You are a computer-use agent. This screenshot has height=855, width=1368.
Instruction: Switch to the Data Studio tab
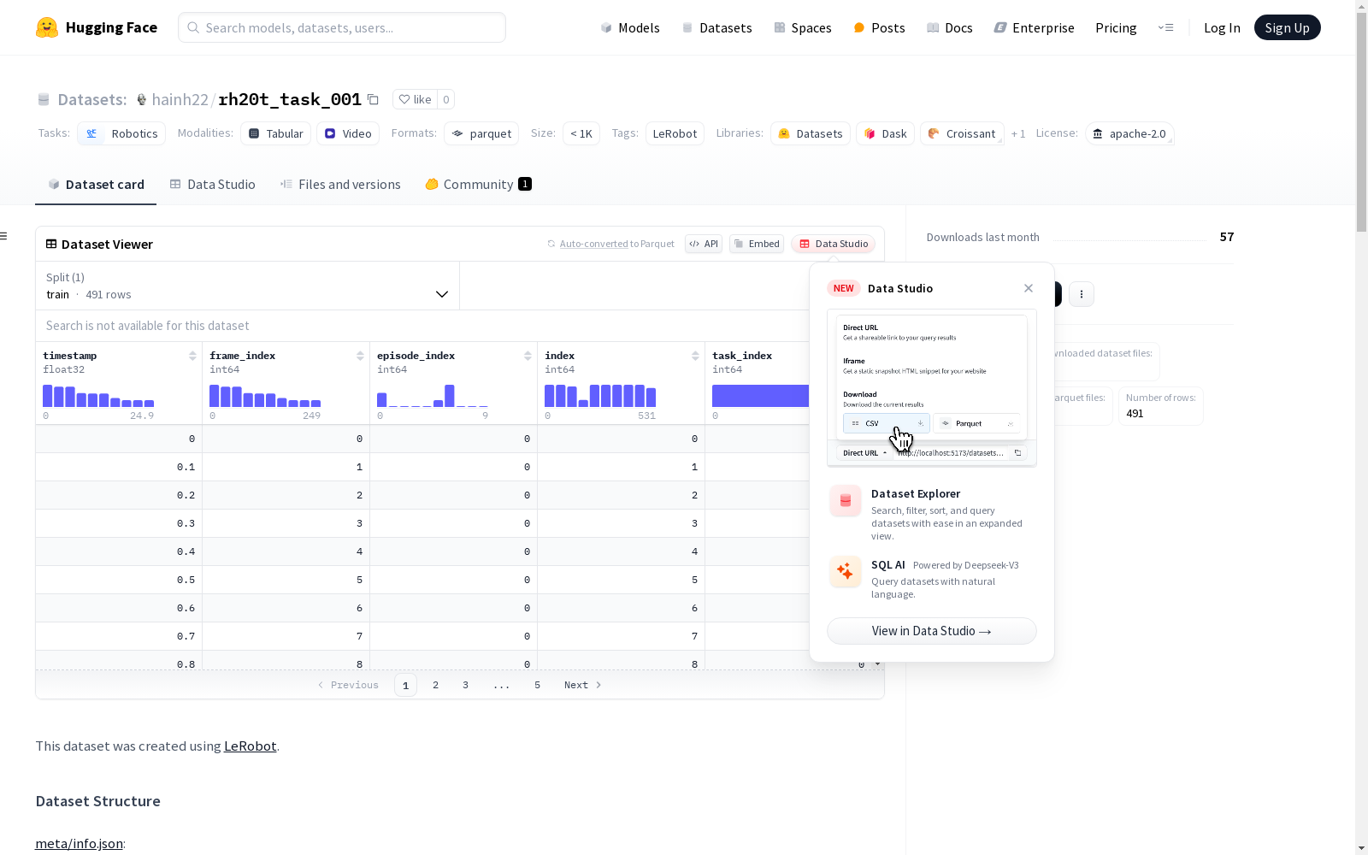coord(212,185)
